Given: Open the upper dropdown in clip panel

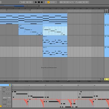Looking at the screenshot, I should pyautogui.click(x=1, y=87).
